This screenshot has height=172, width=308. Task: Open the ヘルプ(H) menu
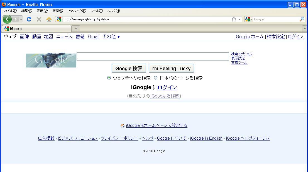click(x=113, y=11)
